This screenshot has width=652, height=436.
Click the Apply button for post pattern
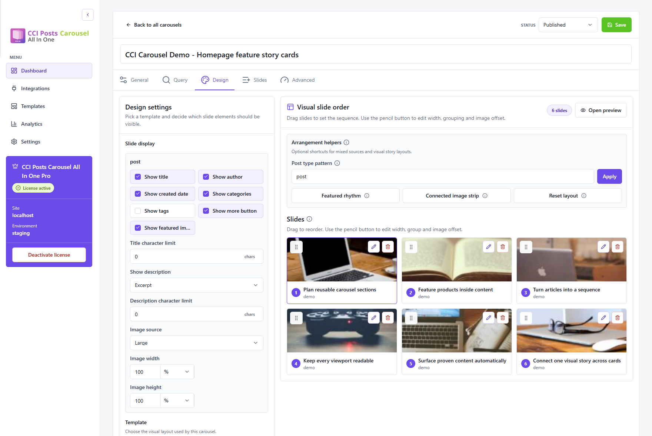click(x=609, y=176)
